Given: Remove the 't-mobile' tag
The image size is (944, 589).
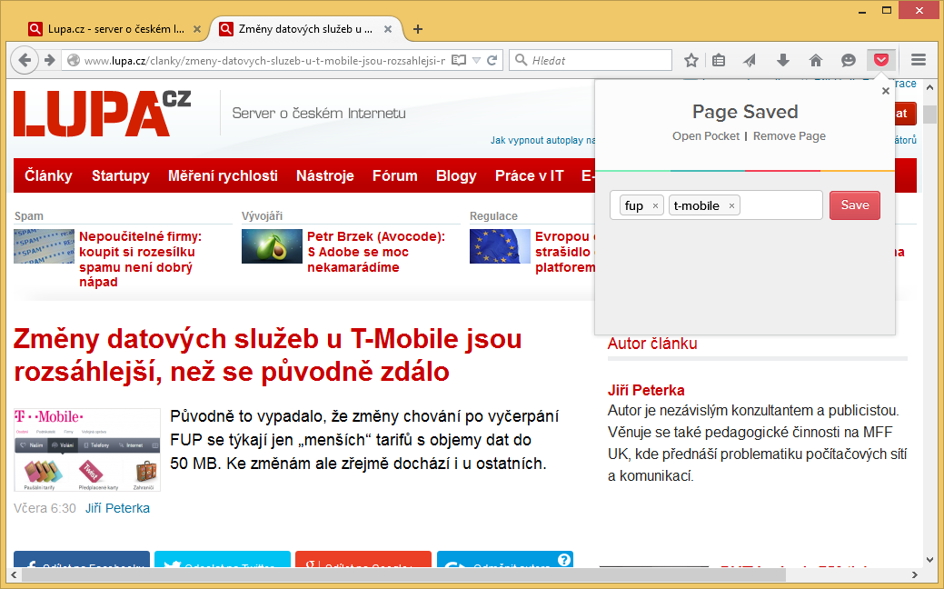Looking at the screenshot, I should tap(731, 206).
